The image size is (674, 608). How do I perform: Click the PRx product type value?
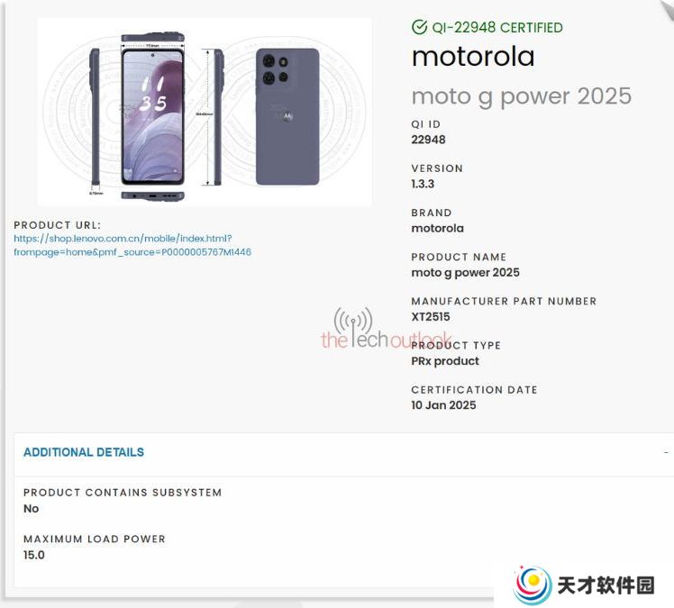[445, 361]
